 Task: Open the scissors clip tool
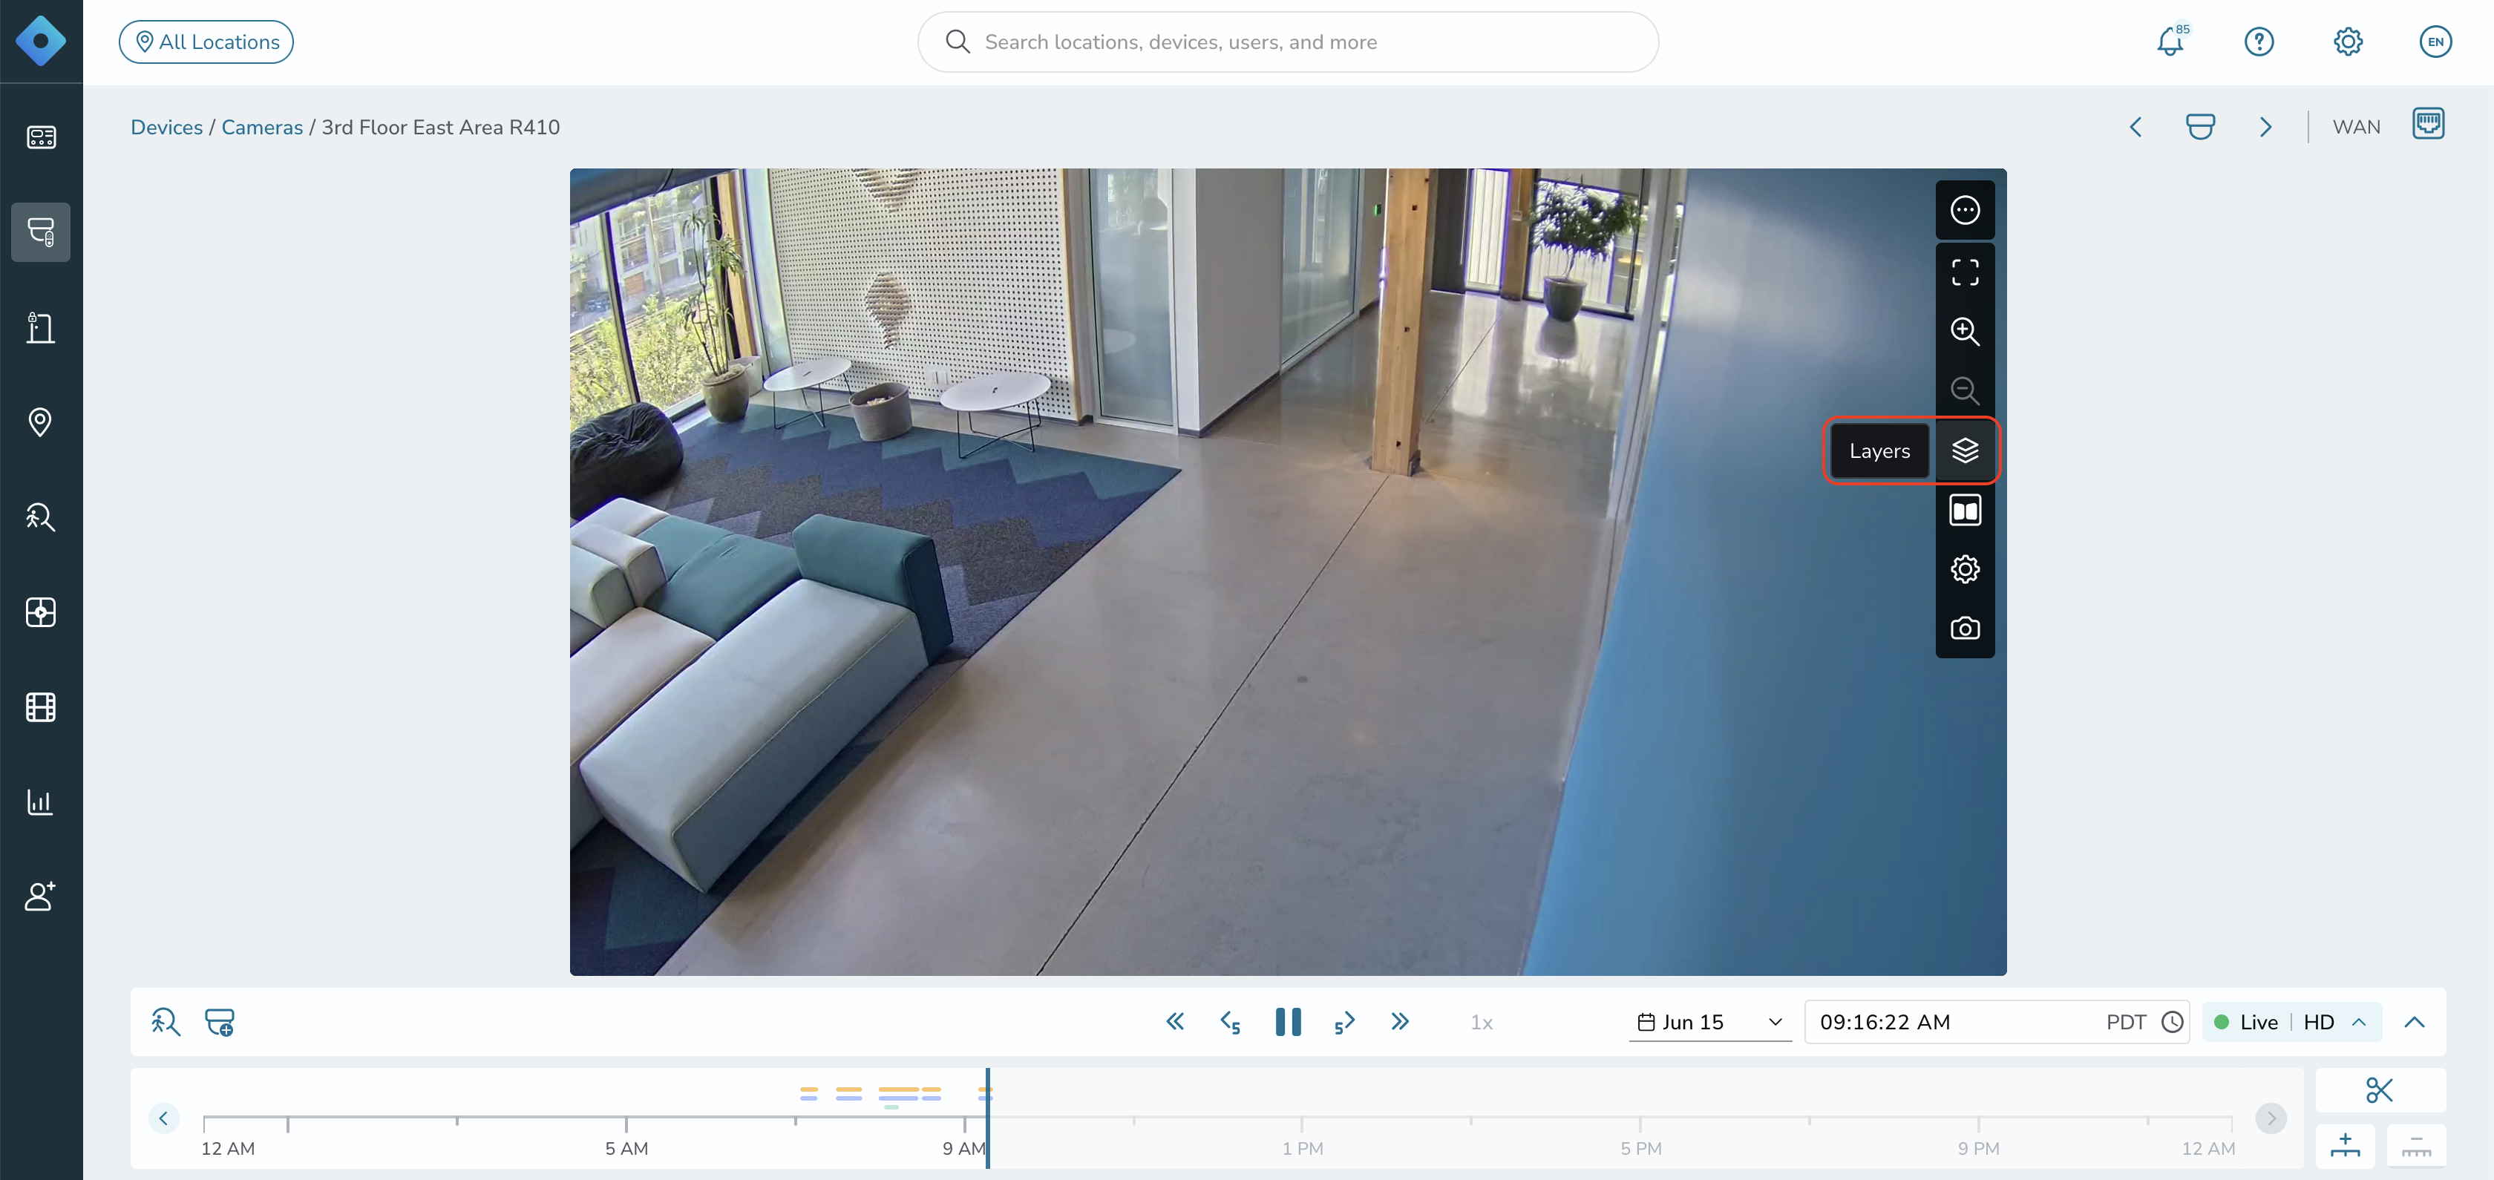click(x=2379, y=1090)
